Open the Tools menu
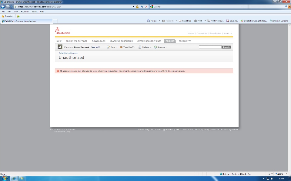291x181 pixels. click(34, 12)
